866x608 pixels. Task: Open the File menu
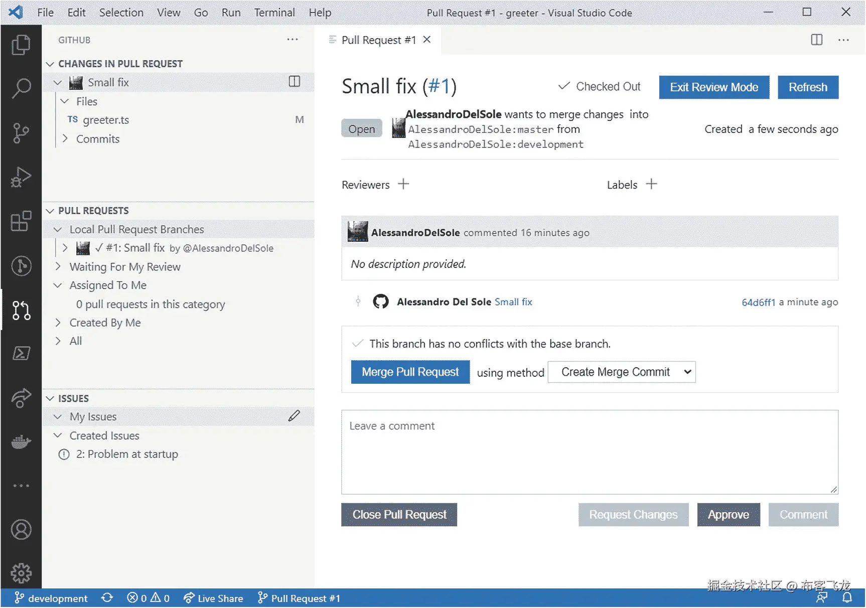[45, 13]
